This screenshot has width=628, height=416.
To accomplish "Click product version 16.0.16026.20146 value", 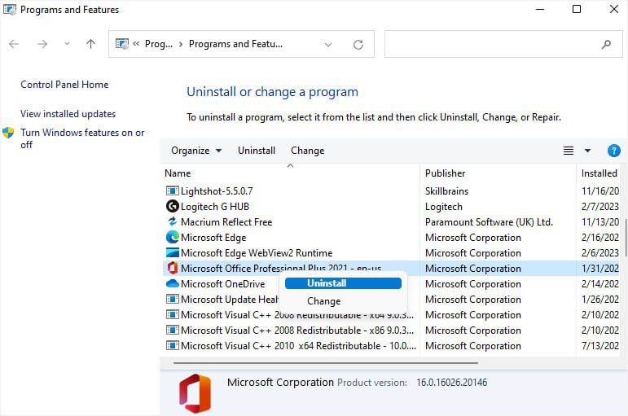I will tap(452, 383).
